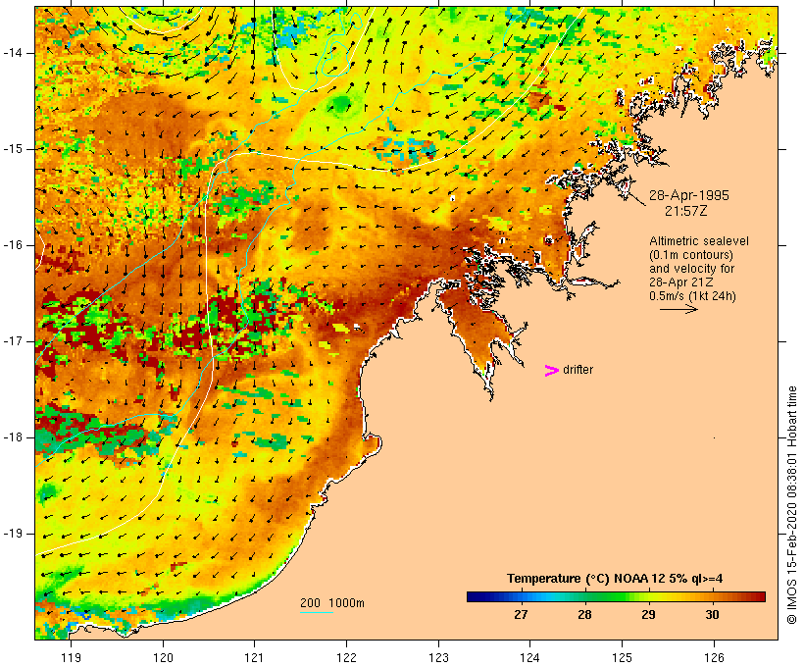Click the '27' color bar tick label

coord(521,615)
